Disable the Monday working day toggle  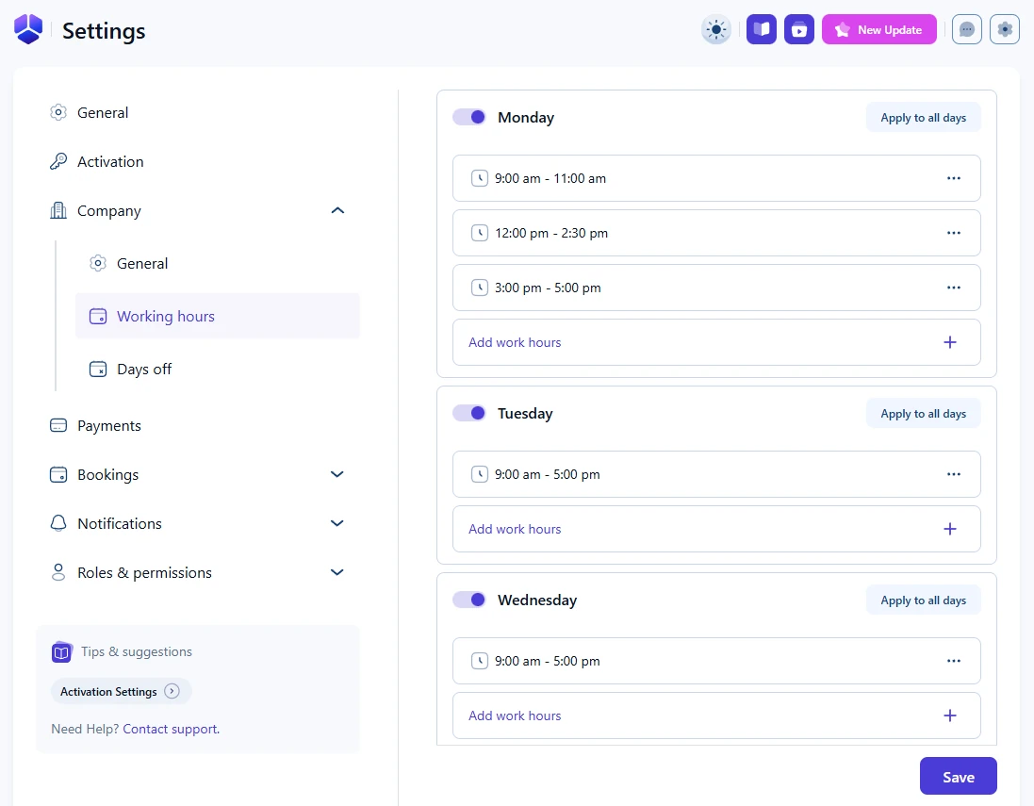point(469,117)
